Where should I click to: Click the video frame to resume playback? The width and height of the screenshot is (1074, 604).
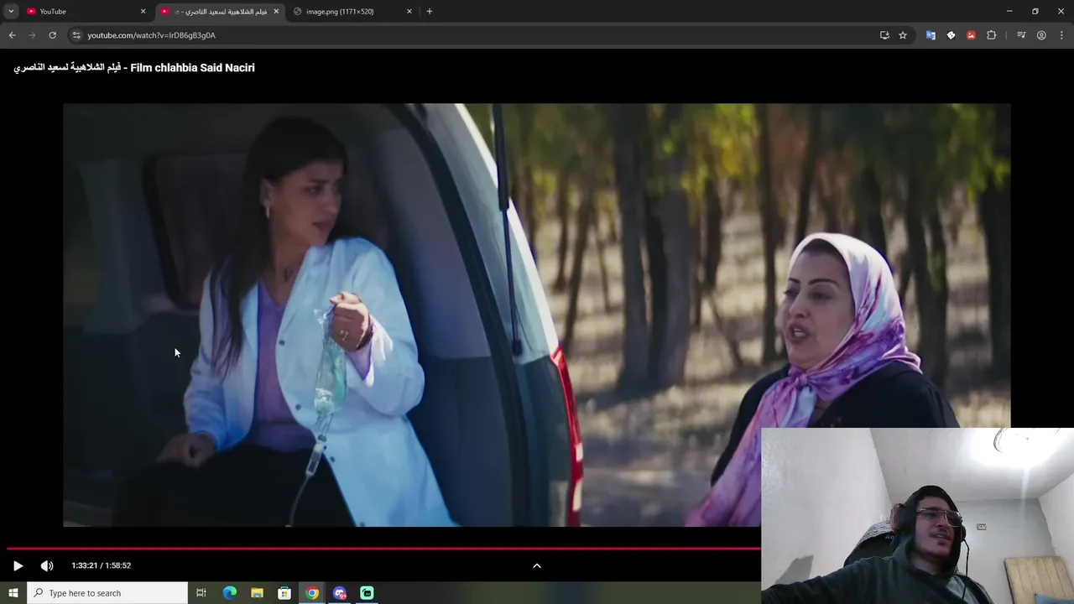537,315
